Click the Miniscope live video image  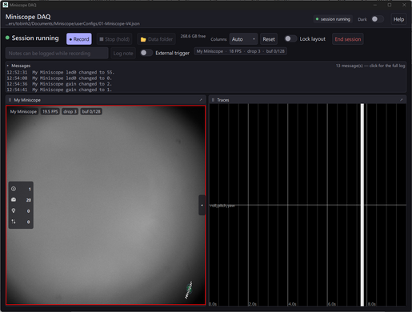[x=106, y=205]
